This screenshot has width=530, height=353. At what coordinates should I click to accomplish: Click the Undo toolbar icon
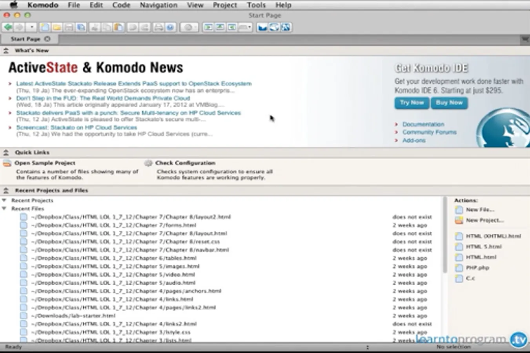click(x=133, y=27)
